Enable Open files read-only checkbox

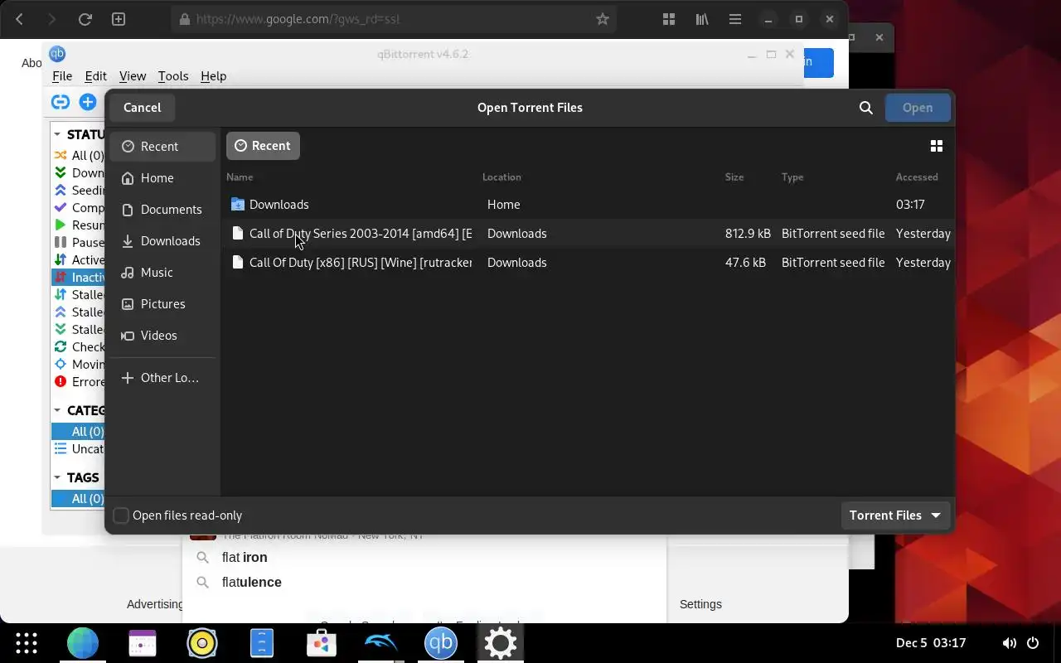121,515
